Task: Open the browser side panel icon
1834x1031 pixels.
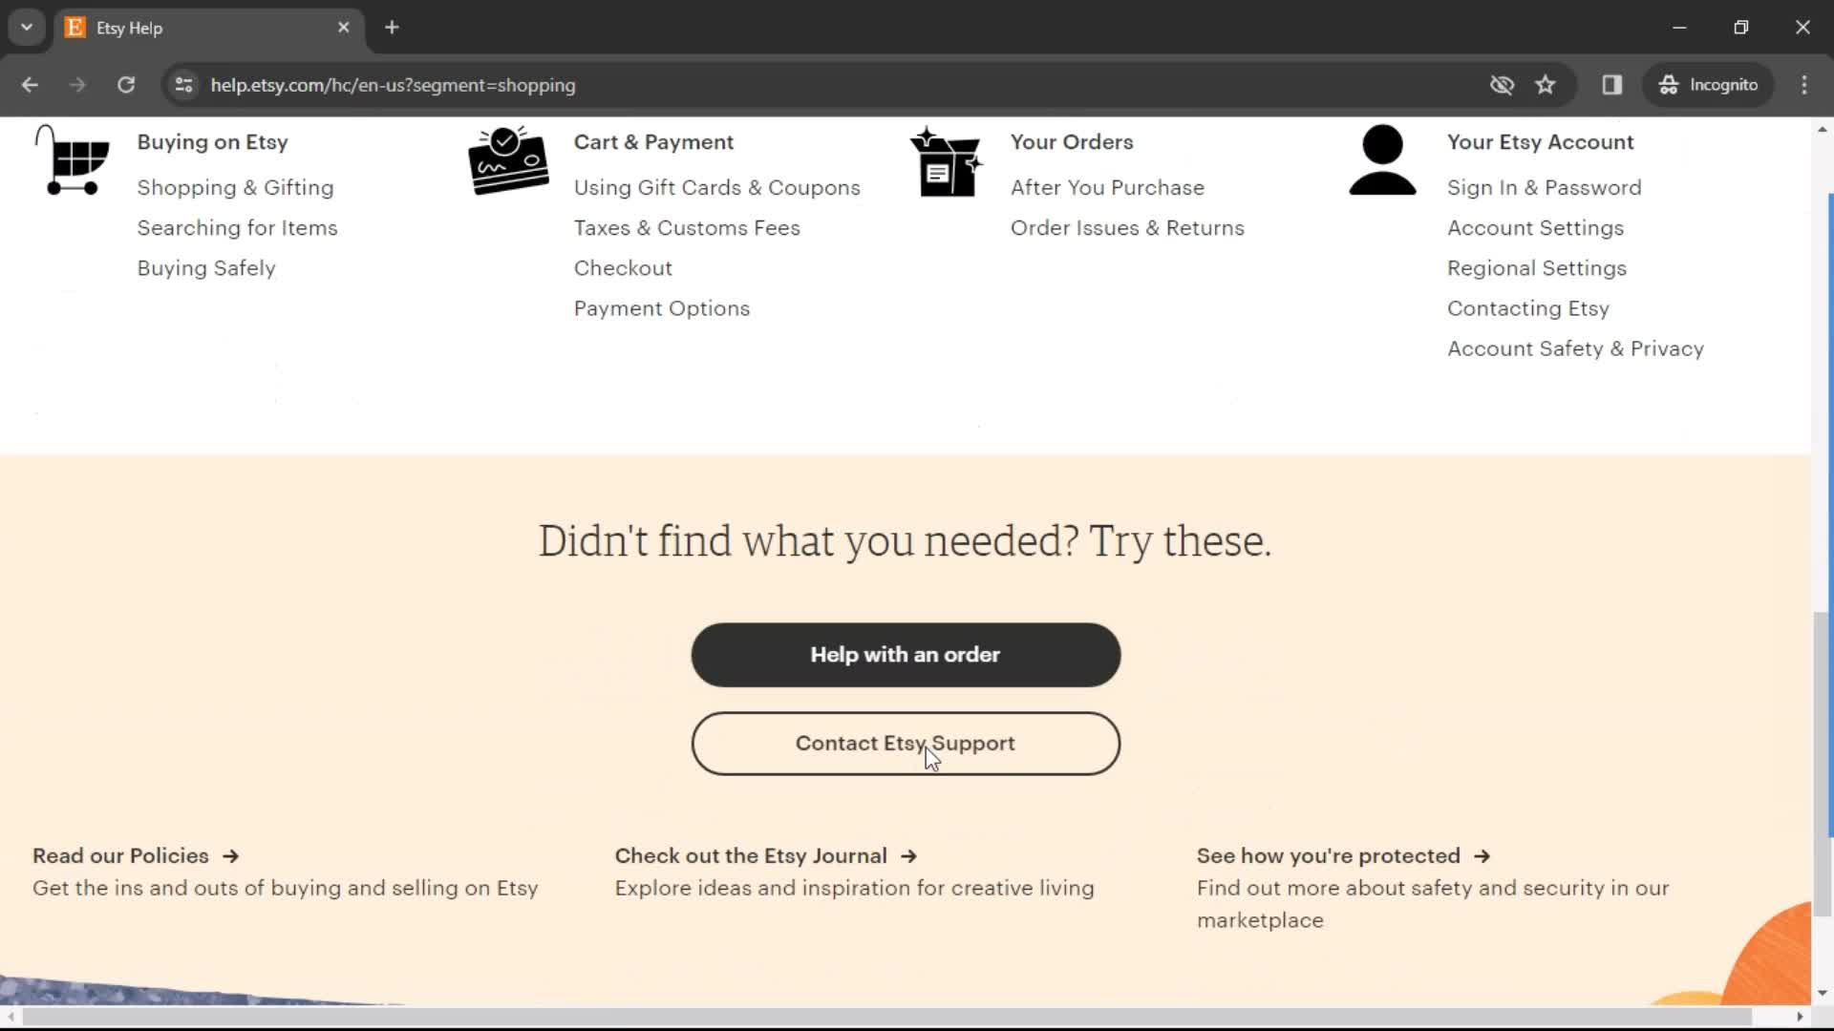Action: tap(1612, 85)
